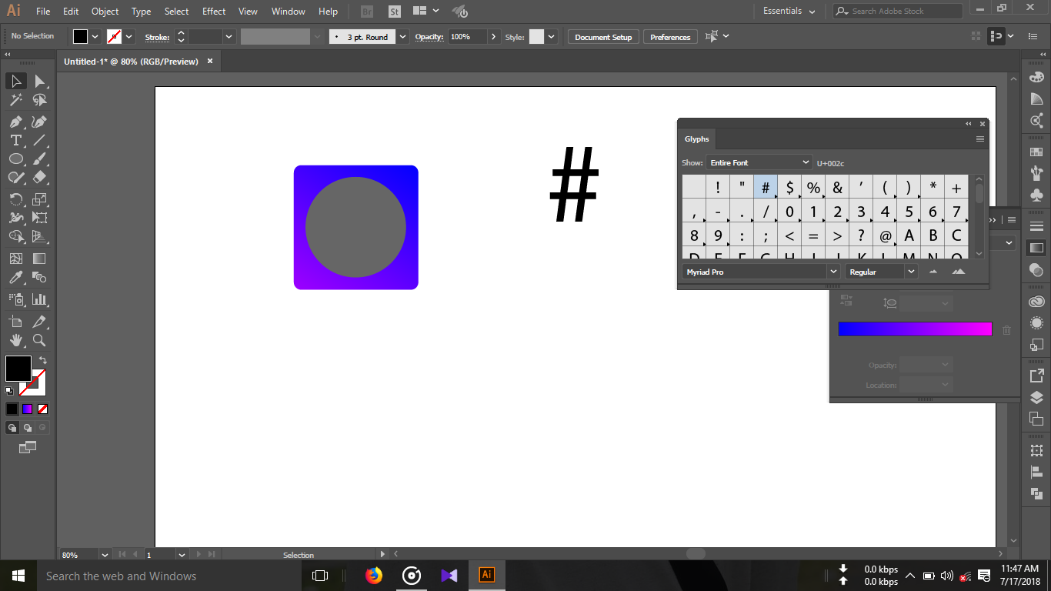The height and width of the screenshot is (591, 1051).
Task: Pick the Eyedropper tool
Action: point(15,277)
